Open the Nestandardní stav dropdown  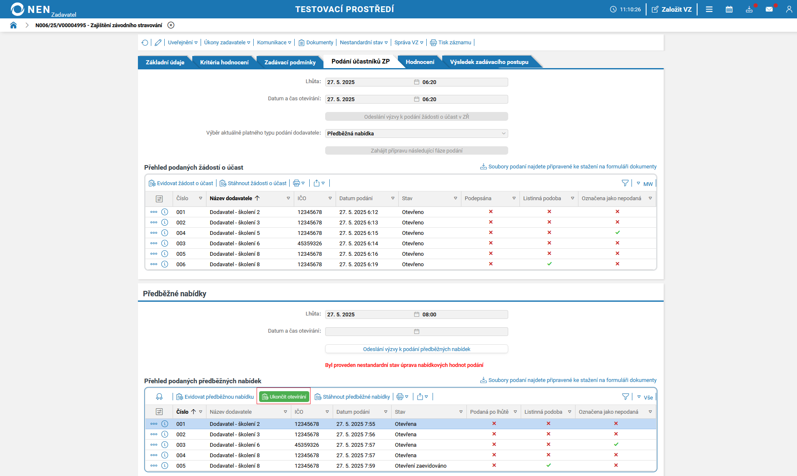pyautogui.click(x=364, y=43)
